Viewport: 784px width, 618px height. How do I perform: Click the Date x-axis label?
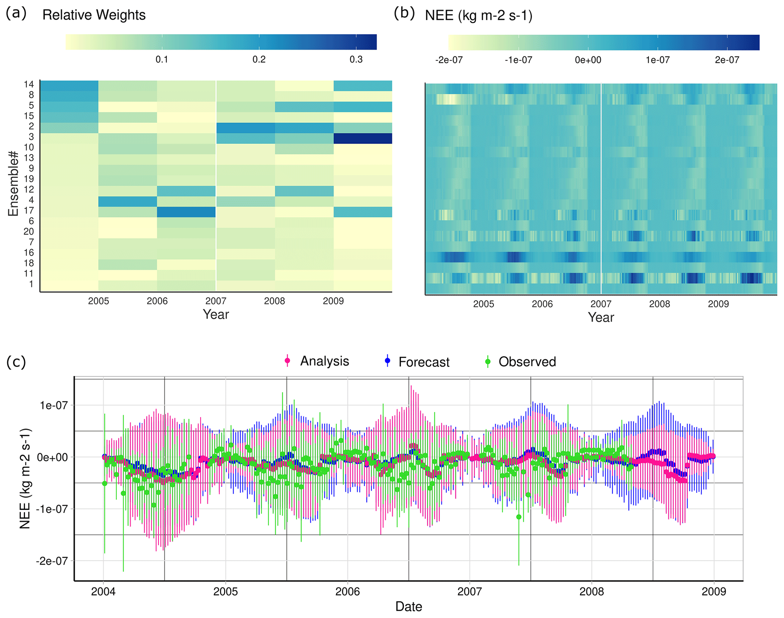click(x=408, y=607)
